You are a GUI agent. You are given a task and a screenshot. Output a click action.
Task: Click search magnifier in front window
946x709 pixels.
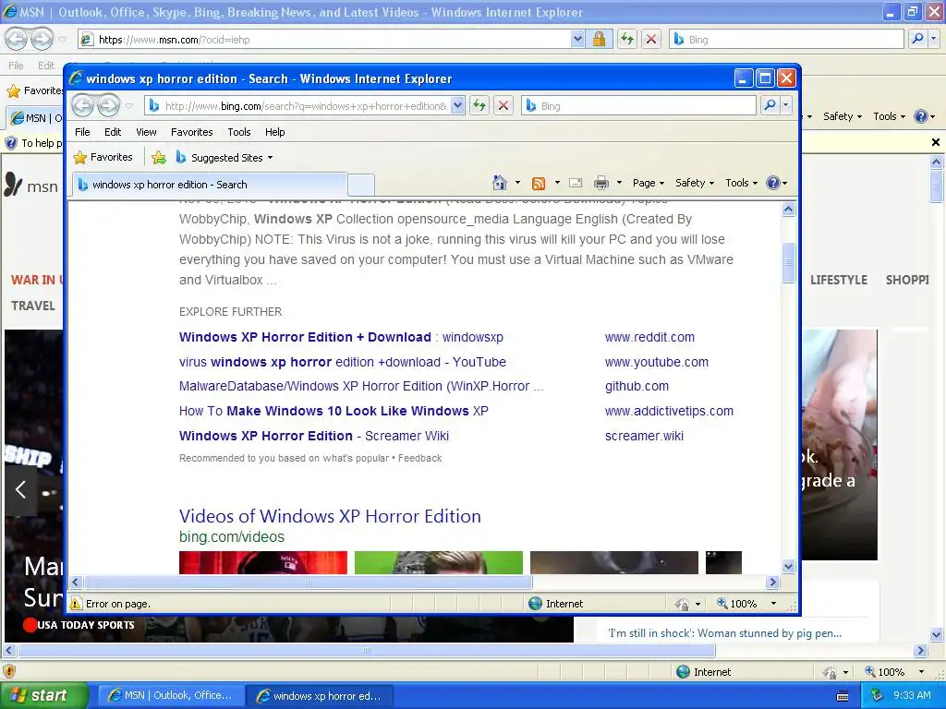770,105
